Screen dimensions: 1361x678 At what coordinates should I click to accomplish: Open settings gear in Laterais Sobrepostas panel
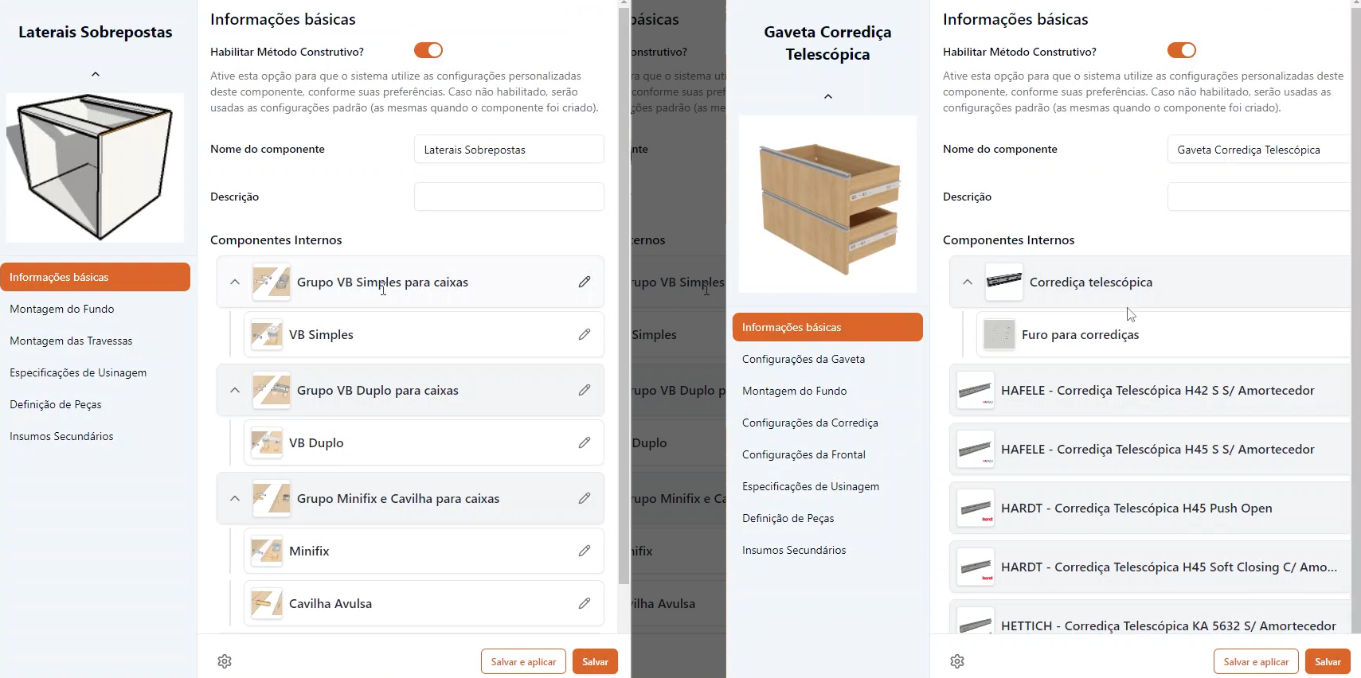click(225, 661)
